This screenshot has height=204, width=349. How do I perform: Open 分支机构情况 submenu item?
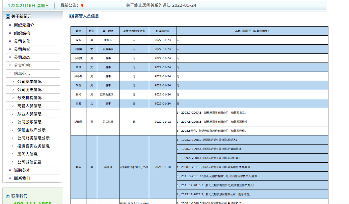29,97
